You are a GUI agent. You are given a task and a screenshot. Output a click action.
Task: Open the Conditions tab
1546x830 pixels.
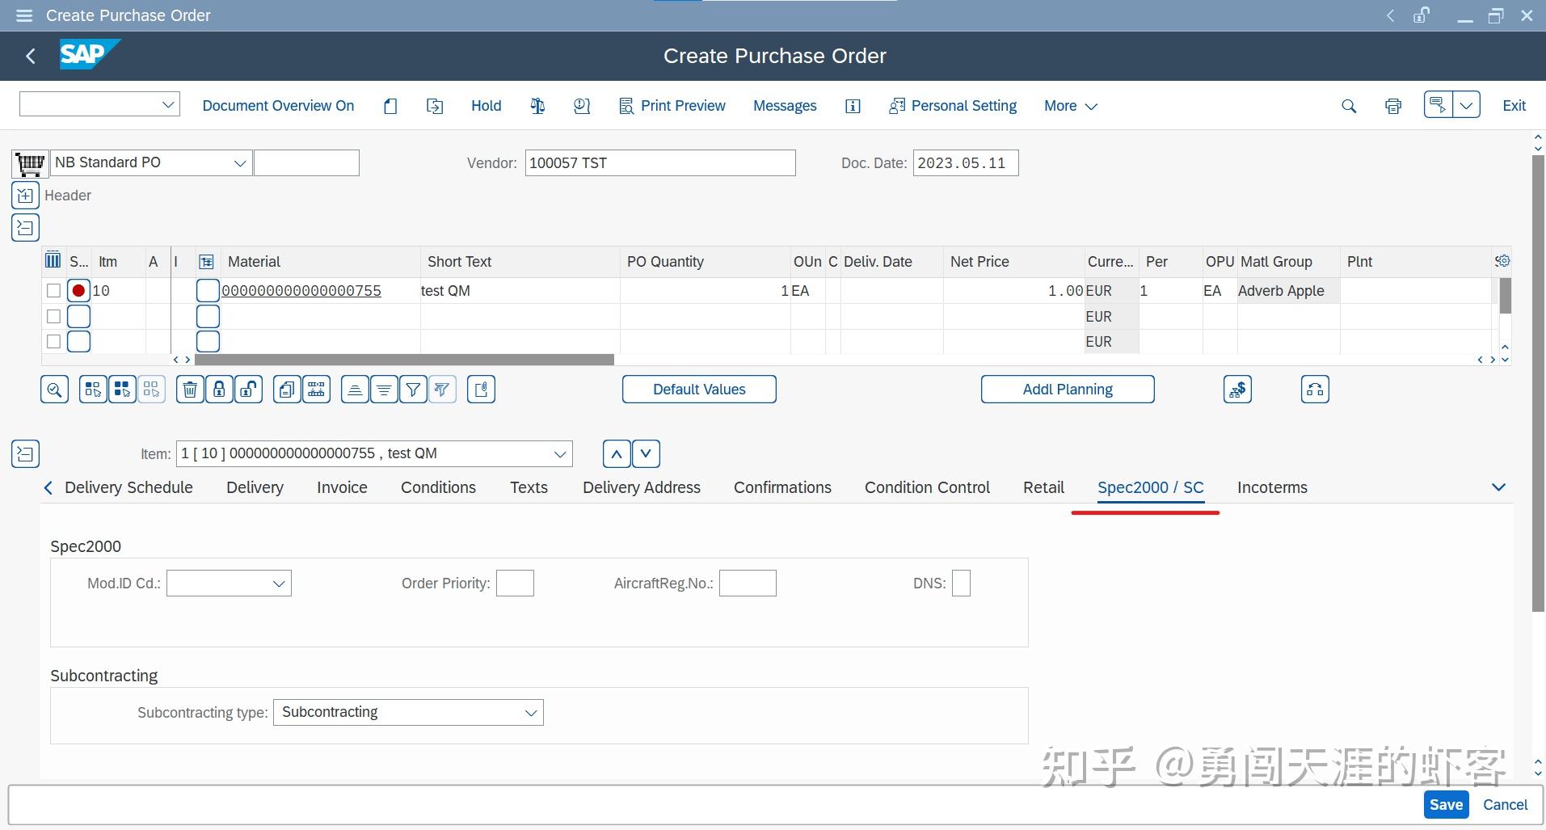point(438,487)
